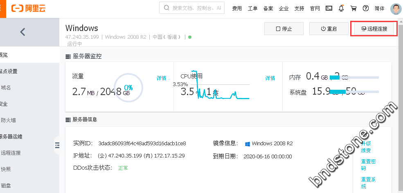Click the Aliyun logo
Viewport: 403px width, 193px height.
[x=27, y=8]
